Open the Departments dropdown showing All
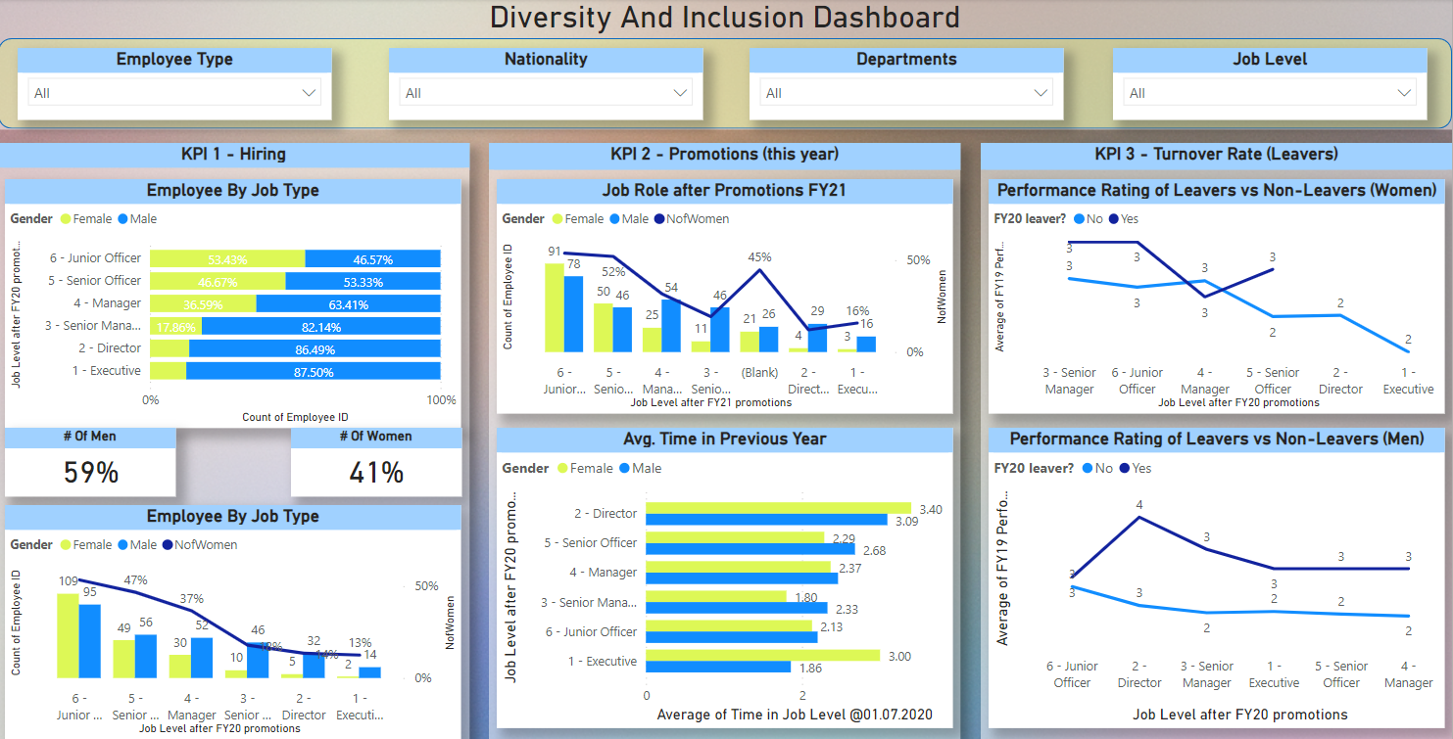Viewport: 1453px width, 739px height. 904,92
